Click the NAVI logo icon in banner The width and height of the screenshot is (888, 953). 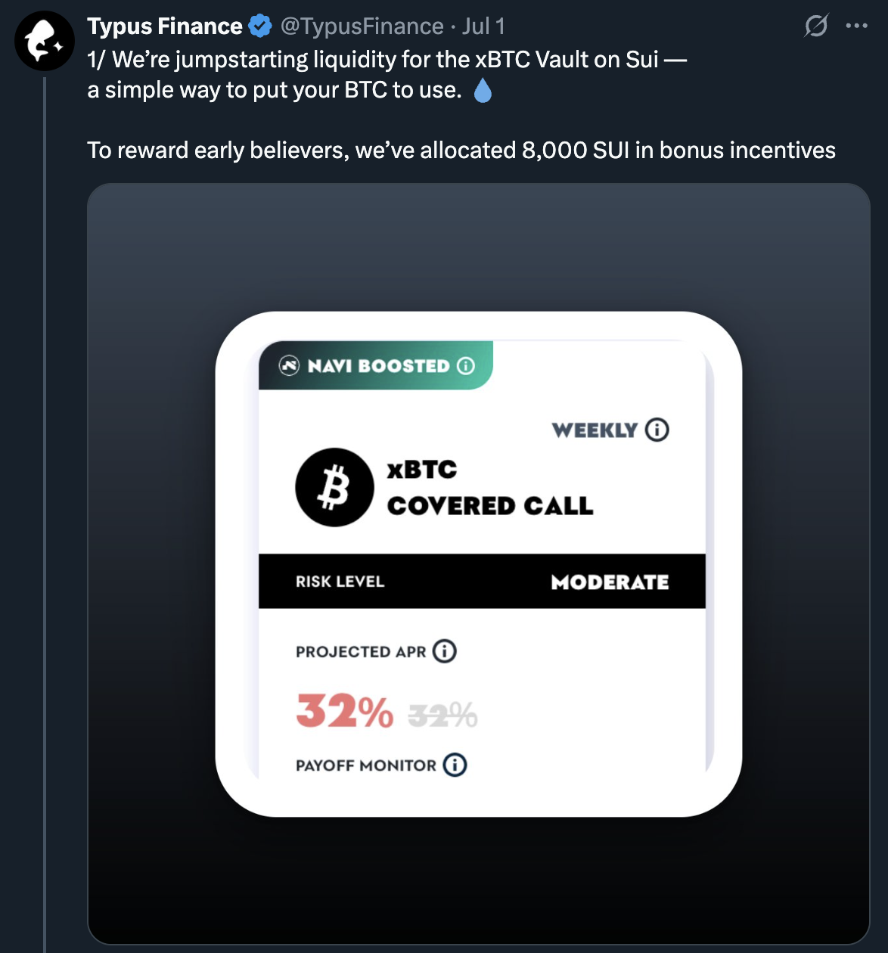click(x=289, y=366)
